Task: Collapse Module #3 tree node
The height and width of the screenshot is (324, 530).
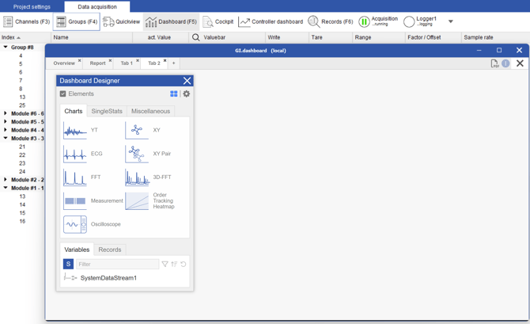Action: [x=6, y=138]
